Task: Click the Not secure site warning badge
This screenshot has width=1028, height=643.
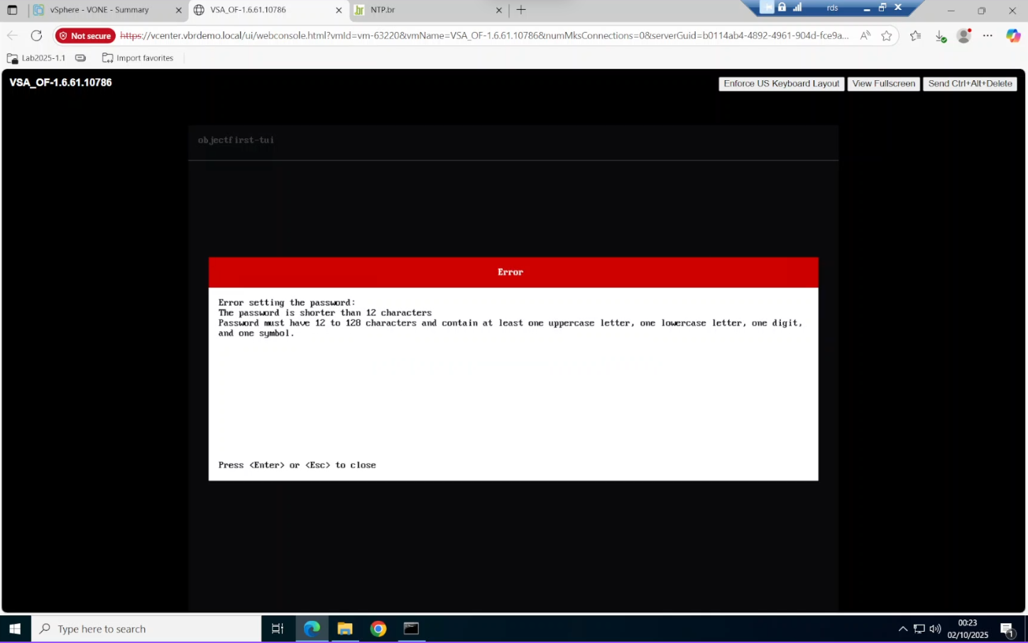Action: pyautogui.click(x=85, y=35)
